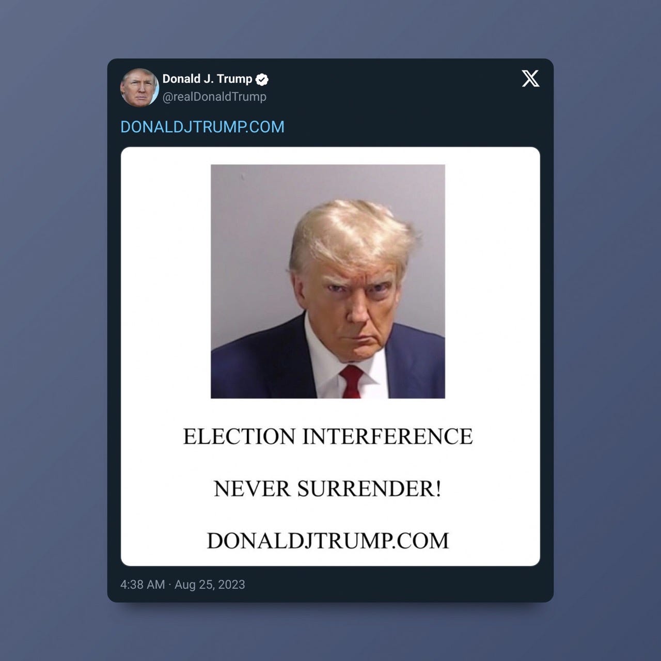Screen dimensions: 661x661
Task: Click the word NEVER in the image
Action: pyautogui.click(x=251, y=489)
